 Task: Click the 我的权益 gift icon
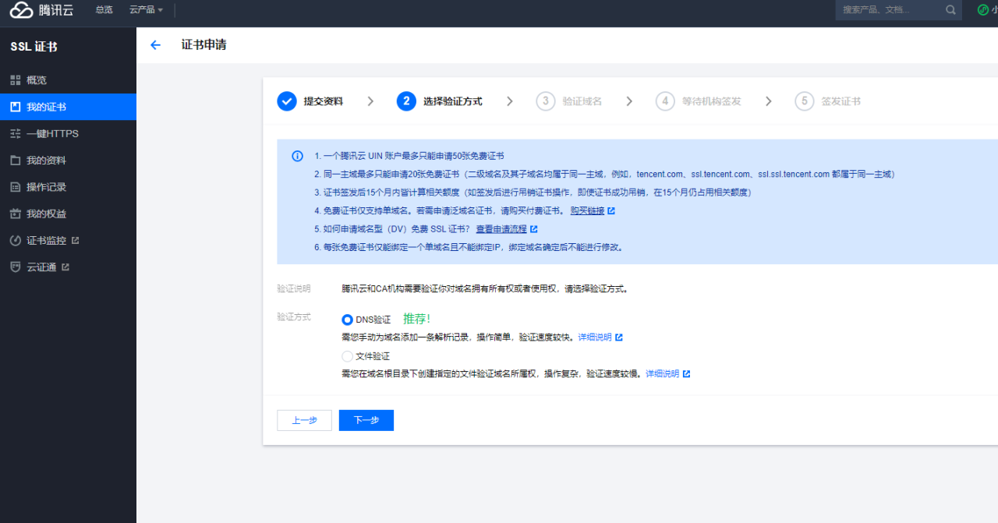click(x=16, y=214)
